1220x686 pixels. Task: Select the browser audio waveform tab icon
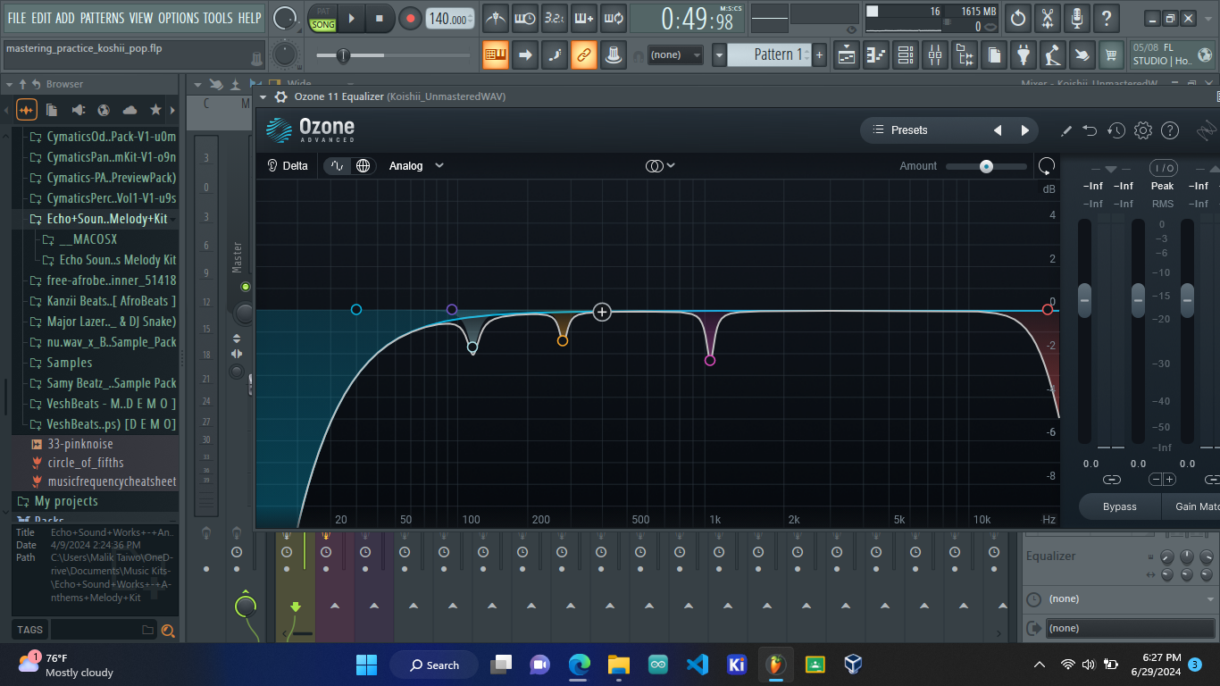[27, 110]
